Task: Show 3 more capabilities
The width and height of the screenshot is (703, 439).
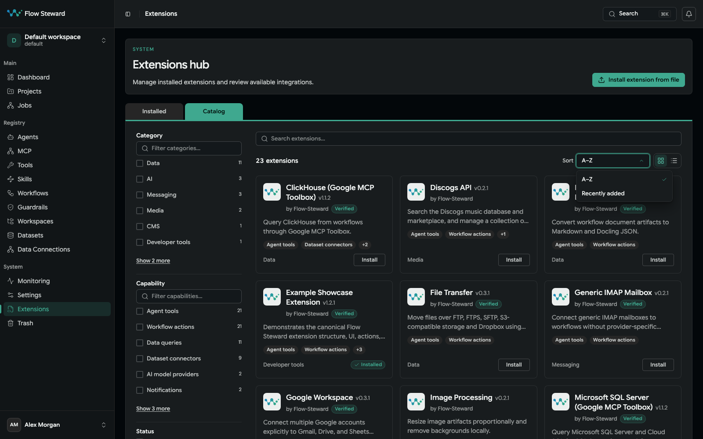Action: [153, 409]
